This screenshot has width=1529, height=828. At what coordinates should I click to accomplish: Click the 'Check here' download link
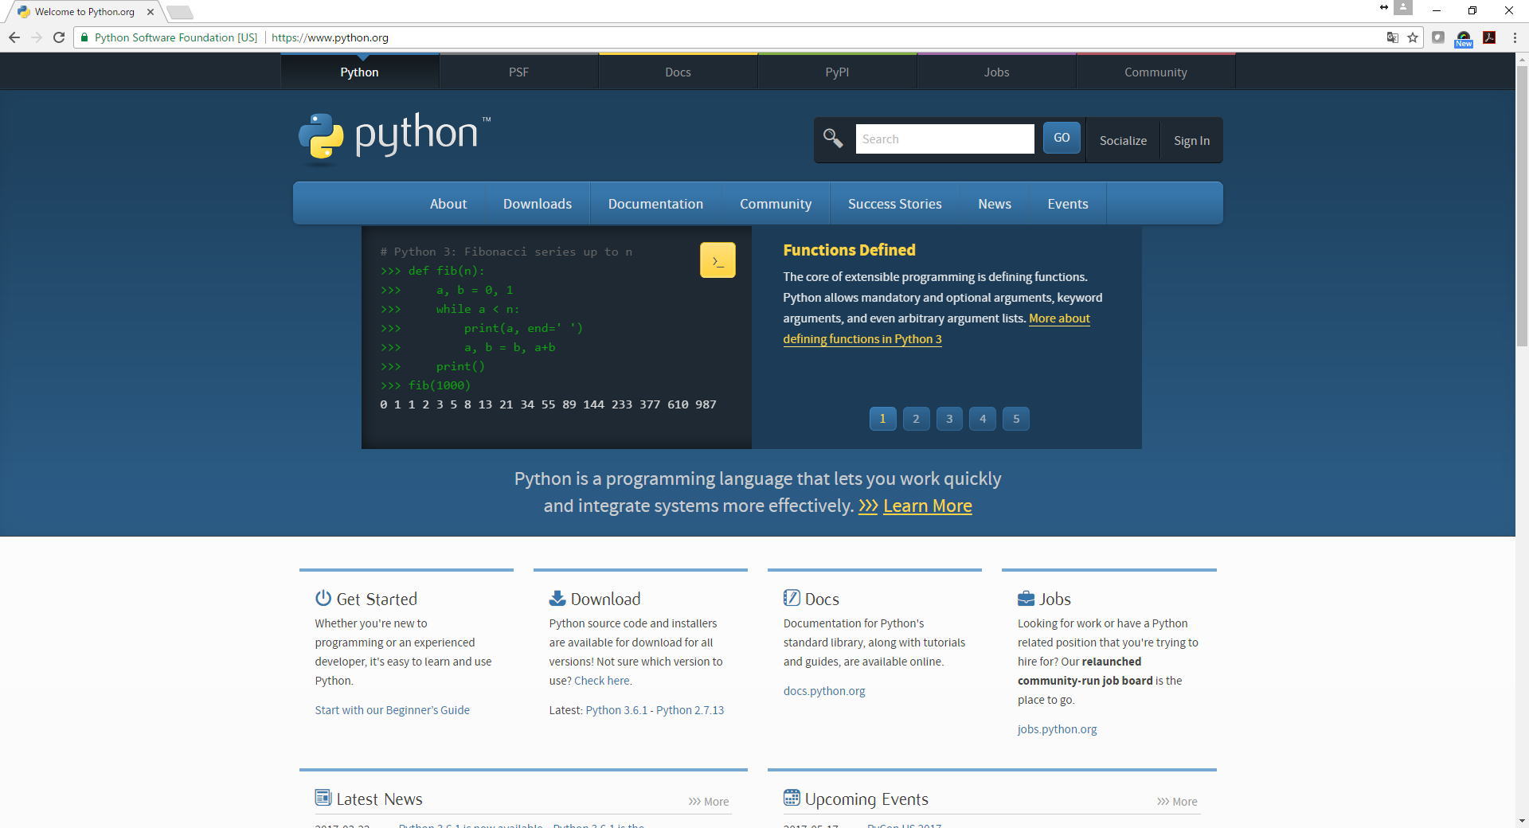[602, 681]
